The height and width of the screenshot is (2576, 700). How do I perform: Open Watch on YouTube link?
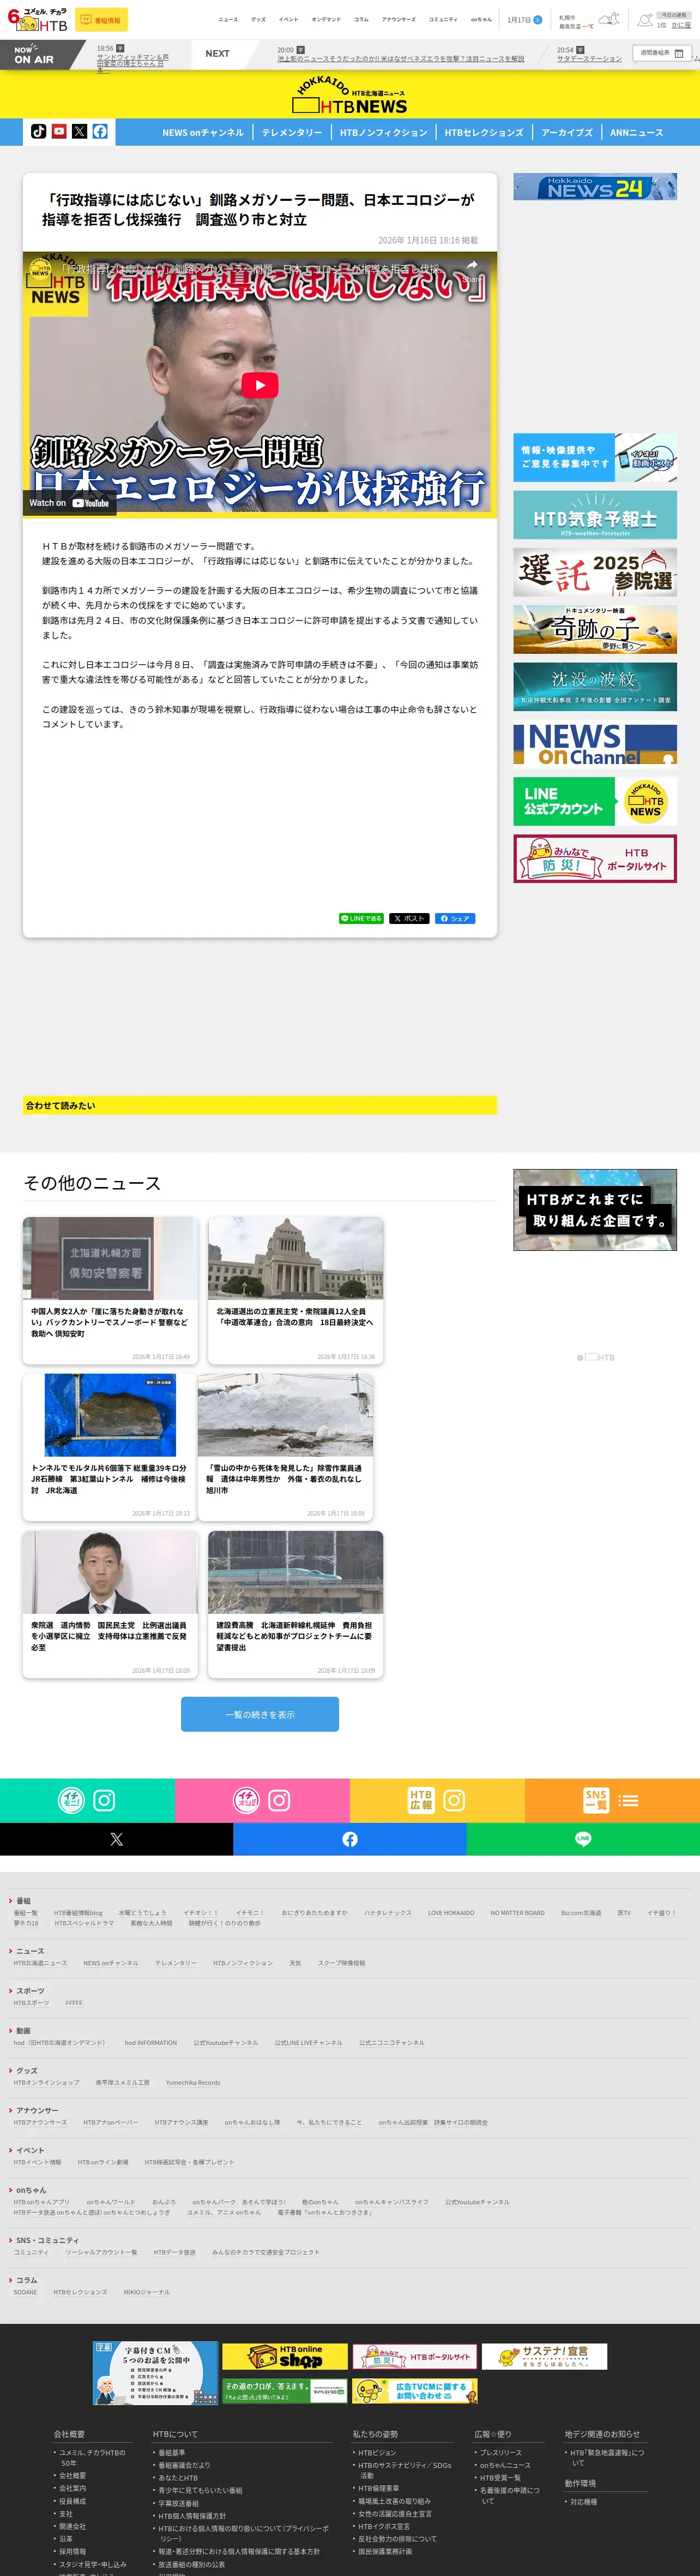coord(69,503)
